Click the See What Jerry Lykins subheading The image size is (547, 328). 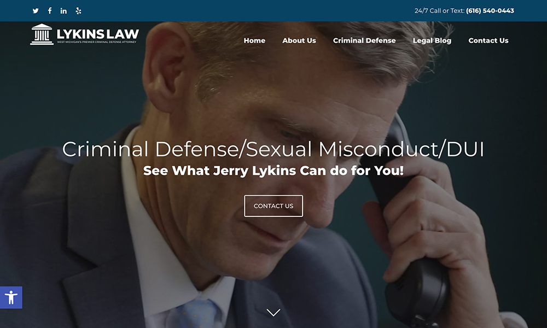(x=273, y=171)
